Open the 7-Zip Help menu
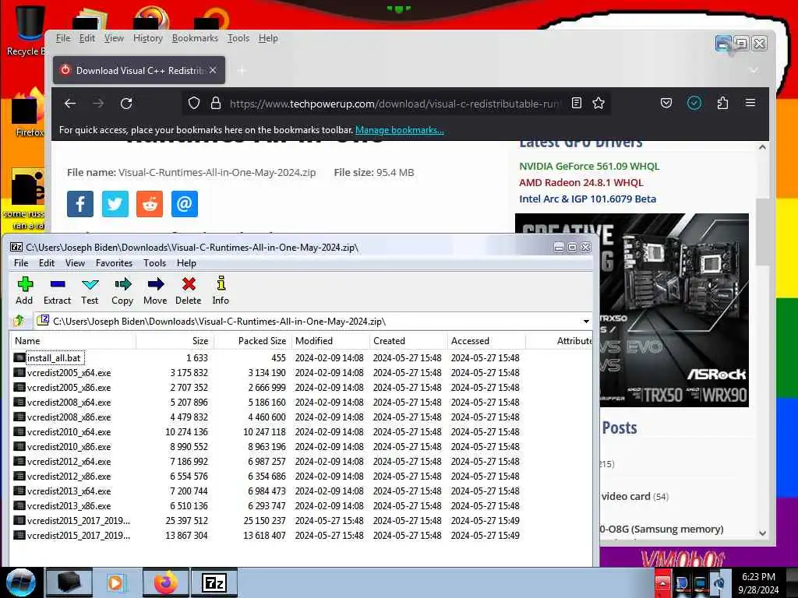The height and width of the screenshot is (598, 798). (186, 263)
